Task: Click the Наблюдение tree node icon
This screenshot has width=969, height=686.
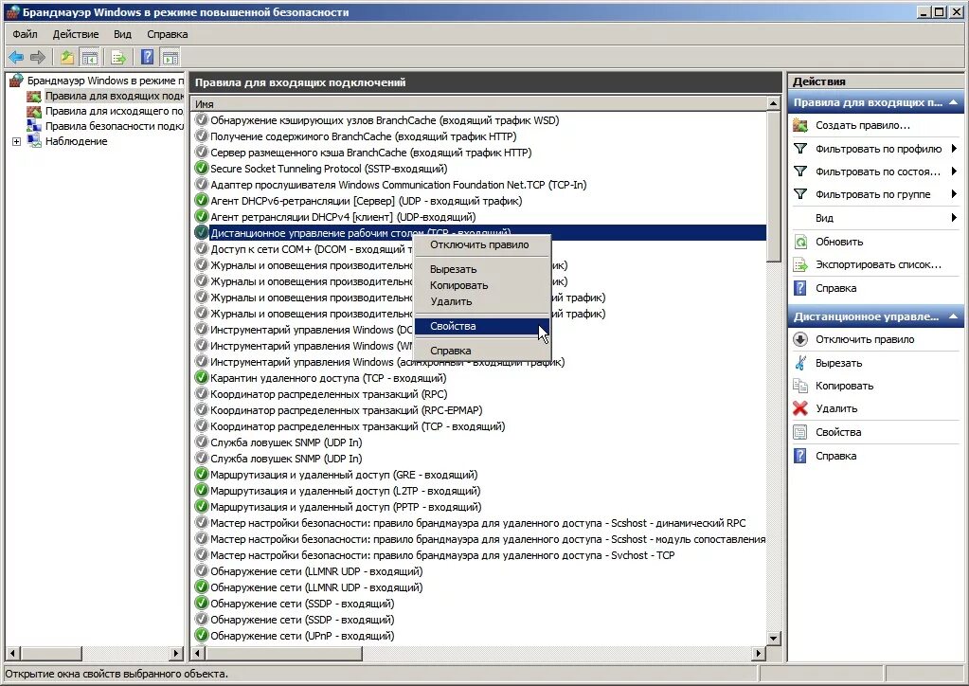Action: (34, 141)
